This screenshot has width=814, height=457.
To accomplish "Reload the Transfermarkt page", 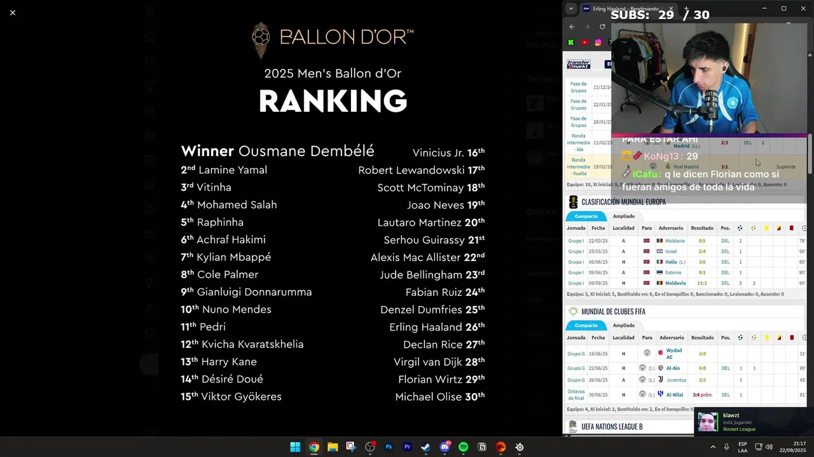I will tap(602, 27).
